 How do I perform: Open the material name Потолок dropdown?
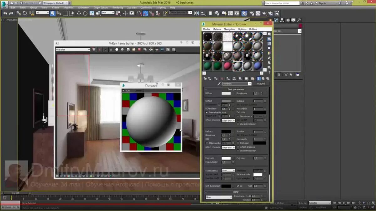click(237, 84)
